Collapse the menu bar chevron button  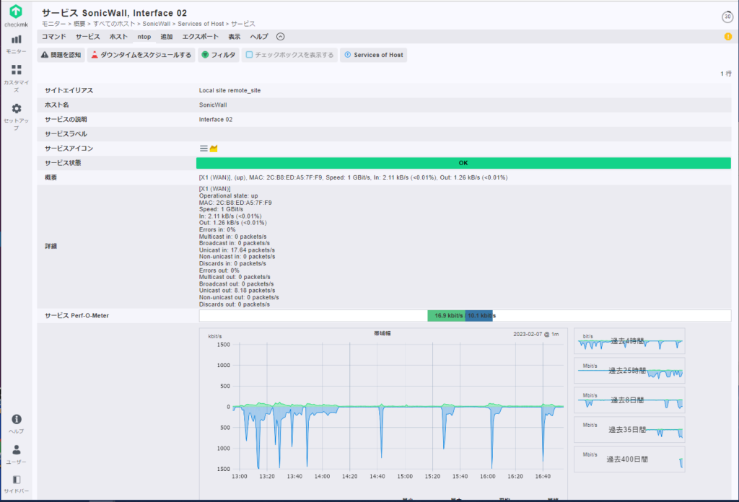coord(281,37)
